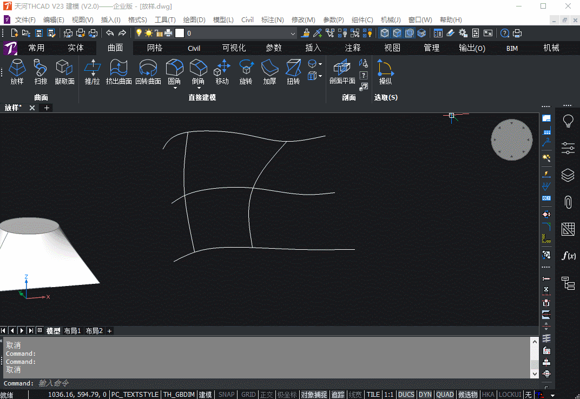Open the 文件(F) menu

pos(25,20)
